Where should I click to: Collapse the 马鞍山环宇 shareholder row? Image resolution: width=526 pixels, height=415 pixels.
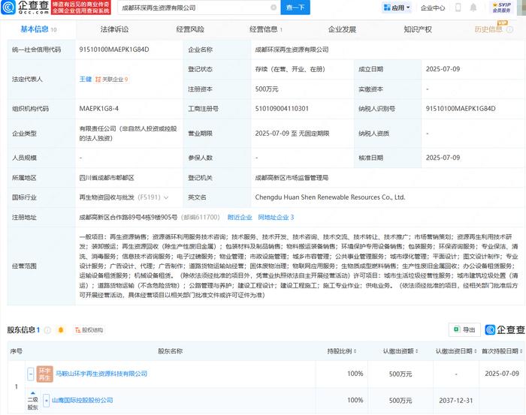[31, 374]
